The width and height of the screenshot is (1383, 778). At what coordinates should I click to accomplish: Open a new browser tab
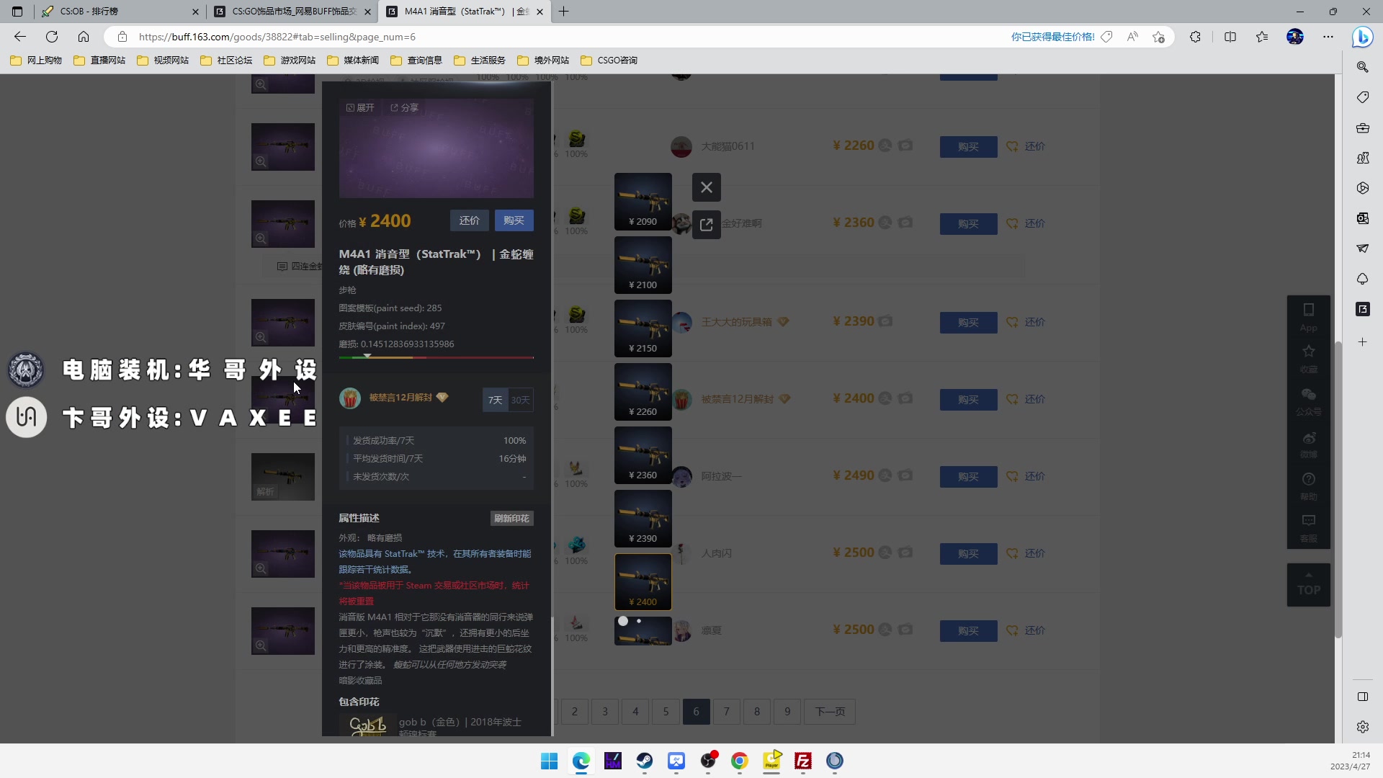(x=563, y=12)
